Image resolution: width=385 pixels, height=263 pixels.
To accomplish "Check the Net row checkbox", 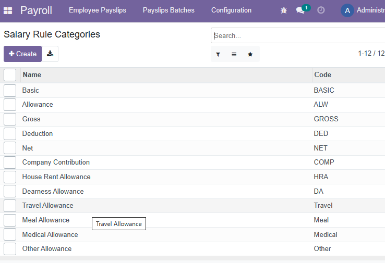I will click(10, 148).
